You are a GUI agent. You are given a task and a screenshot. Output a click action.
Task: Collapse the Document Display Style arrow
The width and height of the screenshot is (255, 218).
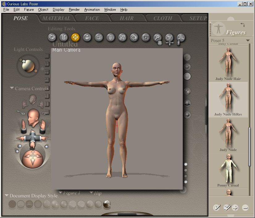[x=7, y=195]
